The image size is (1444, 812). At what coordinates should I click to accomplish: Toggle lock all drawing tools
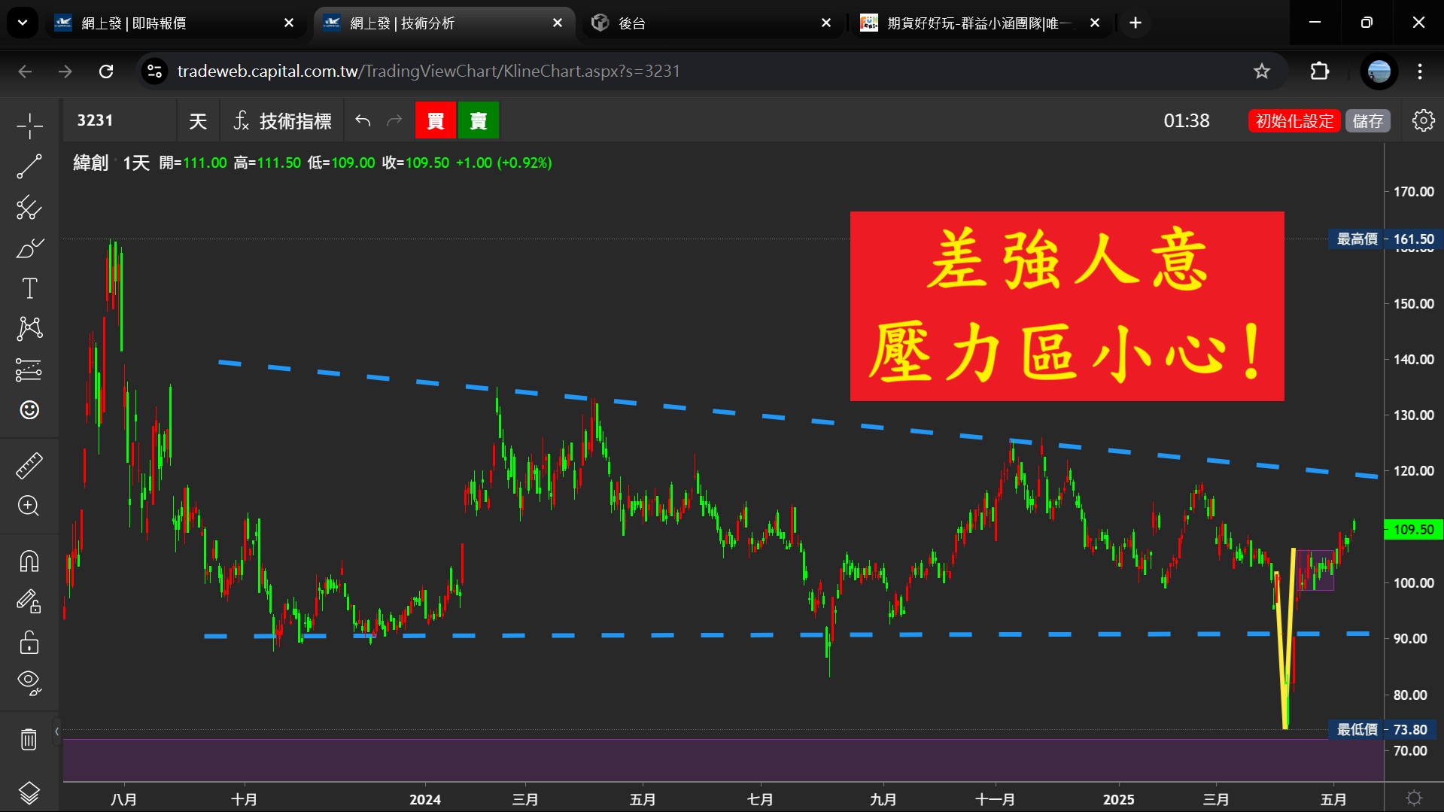click(x=29, y=642)
